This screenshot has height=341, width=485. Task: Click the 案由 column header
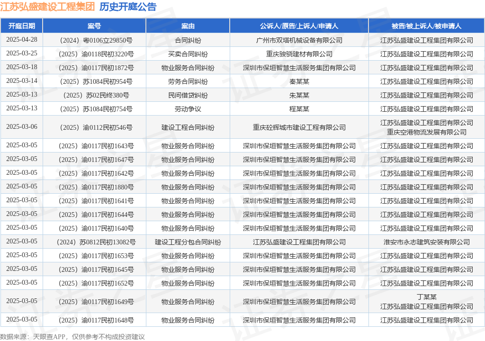(188, 26)
